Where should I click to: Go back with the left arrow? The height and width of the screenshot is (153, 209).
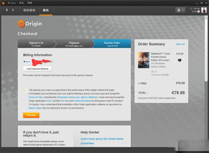[7, 10]
